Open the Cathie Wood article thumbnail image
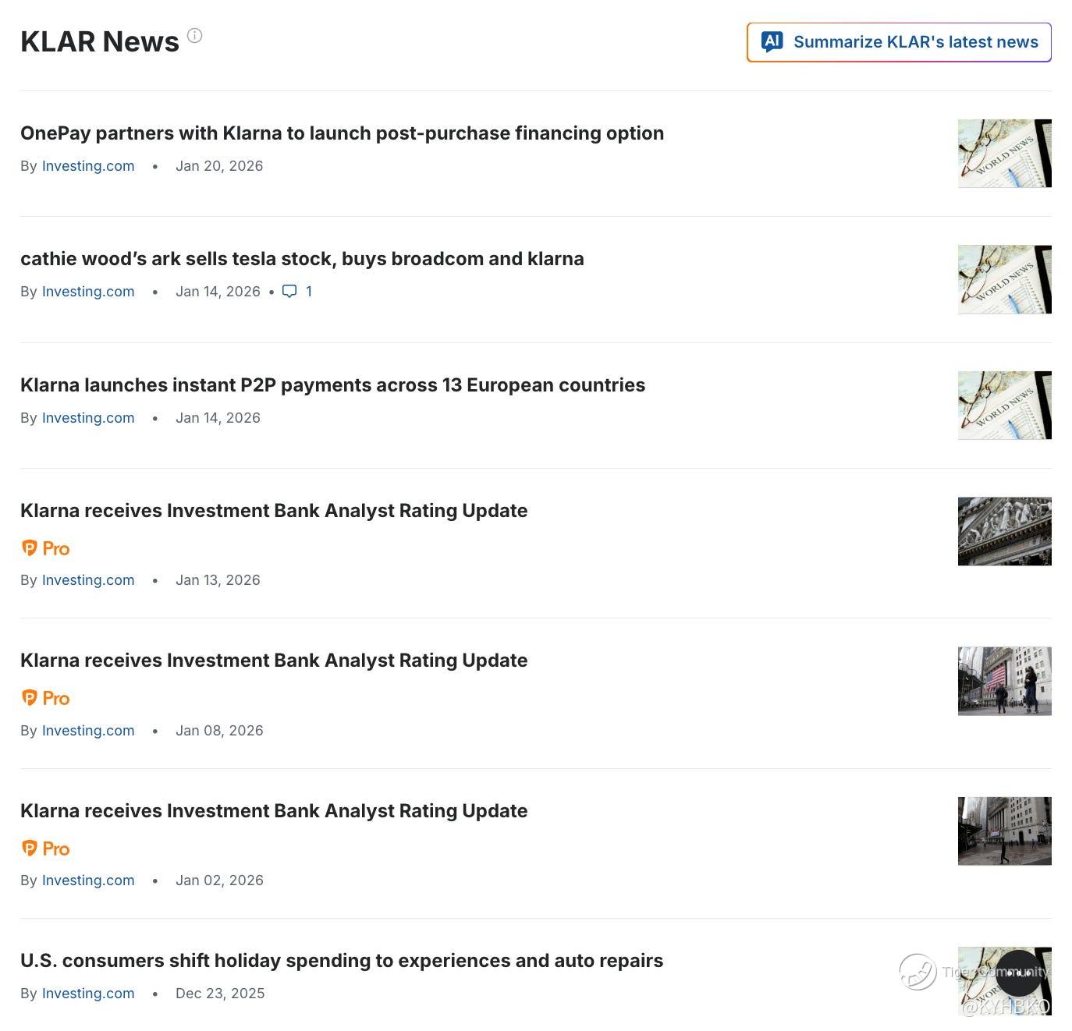Image resolution: width=1072 pixels, height=1031 pixels. tap(1005, 279)
